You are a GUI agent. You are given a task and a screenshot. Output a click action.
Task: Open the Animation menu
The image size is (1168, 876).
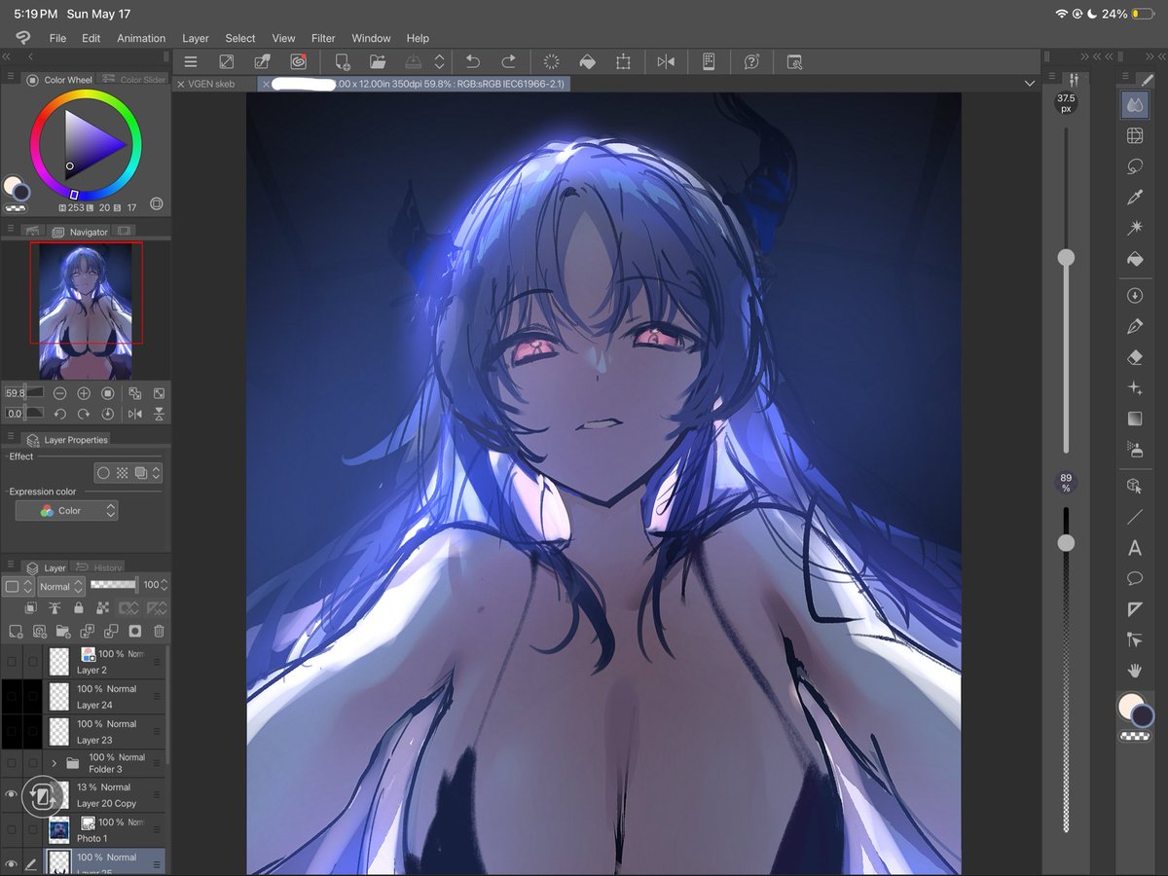[141, 38]
